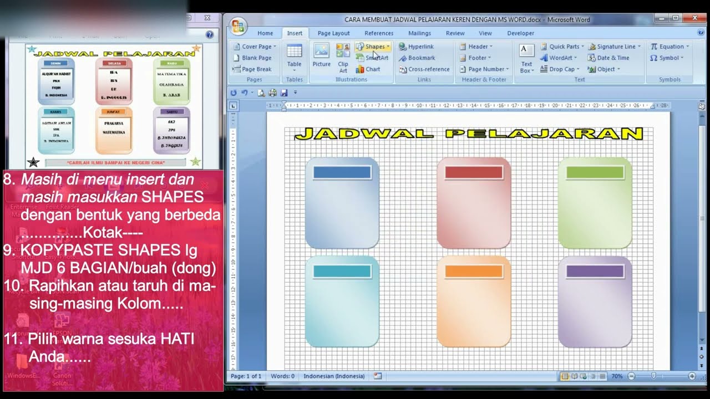Open the Quick Parts dropdown
This screenshot has width=710, height=399.
(x=562, y=47)
